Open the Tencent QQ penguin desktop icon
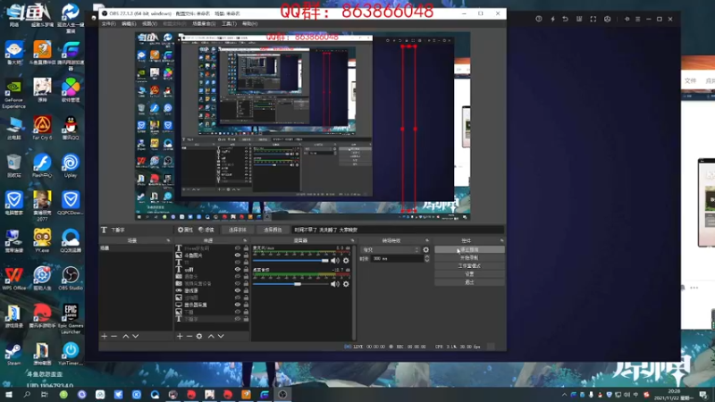The width and height of the screenshot is (715, 402). coord(71,128)
